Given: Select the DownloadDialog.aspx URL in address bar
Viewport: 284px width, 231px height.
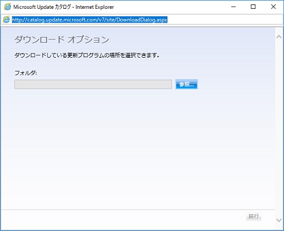Looking at the screenshot, I should coord(90,20).
